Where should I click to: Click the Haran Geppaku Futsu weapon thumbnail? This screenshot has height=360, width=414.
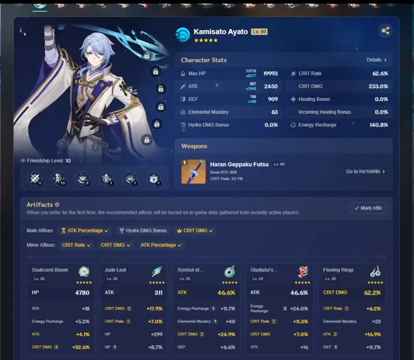coord(193,172)
